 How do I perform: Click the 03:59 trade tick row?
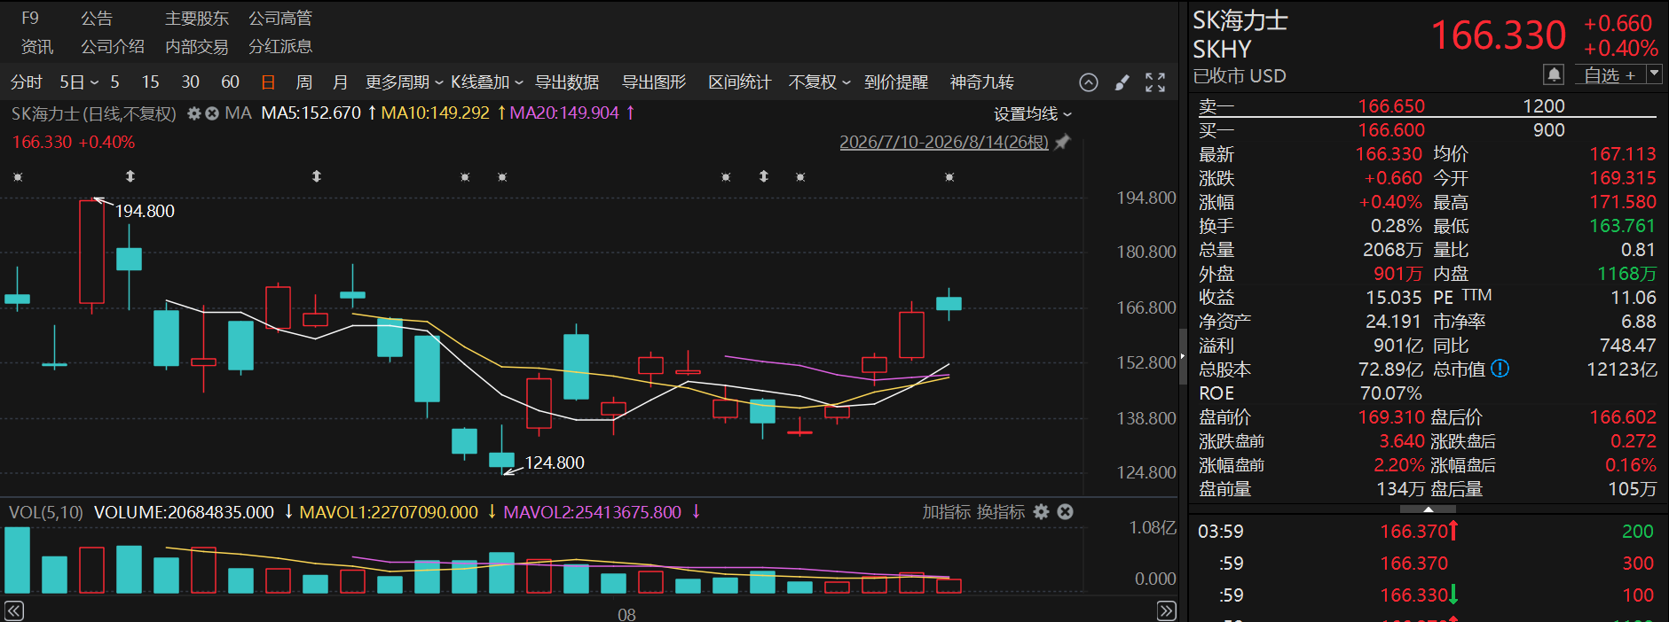[x=1426, y=532]
